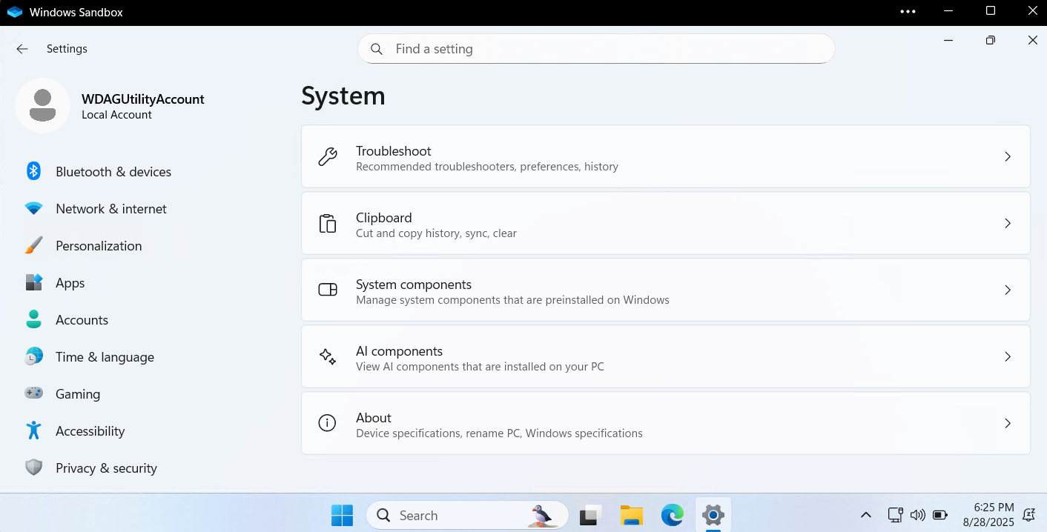Open the notifications bell icon
The height and width of the screenshot is (532, 1047).
coord(1029,514)
